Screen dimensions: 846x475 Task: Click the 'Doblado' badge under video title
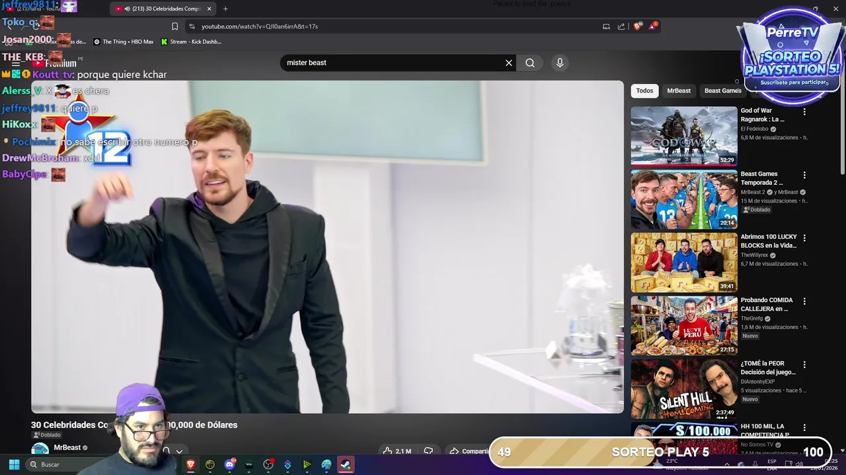(x=47, y=435)
